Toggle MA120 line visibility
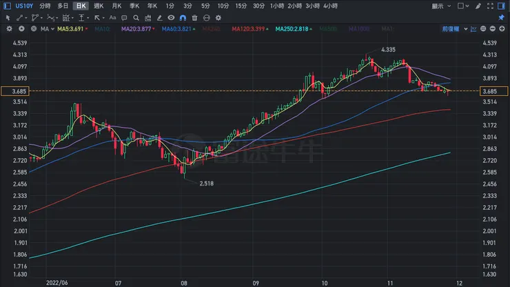 click(249, 29)
